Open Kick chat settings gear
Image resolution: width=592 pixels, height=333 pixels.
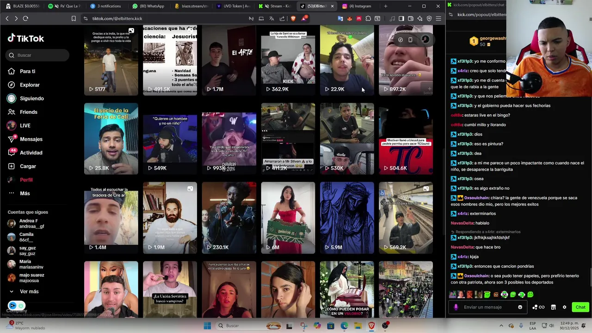coord(564,307)
